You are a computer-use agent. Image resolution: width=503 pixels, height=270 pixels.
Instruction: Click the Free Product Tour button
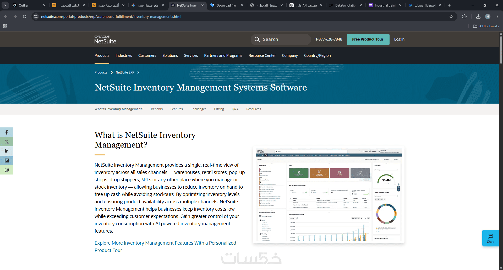[368, 40]
